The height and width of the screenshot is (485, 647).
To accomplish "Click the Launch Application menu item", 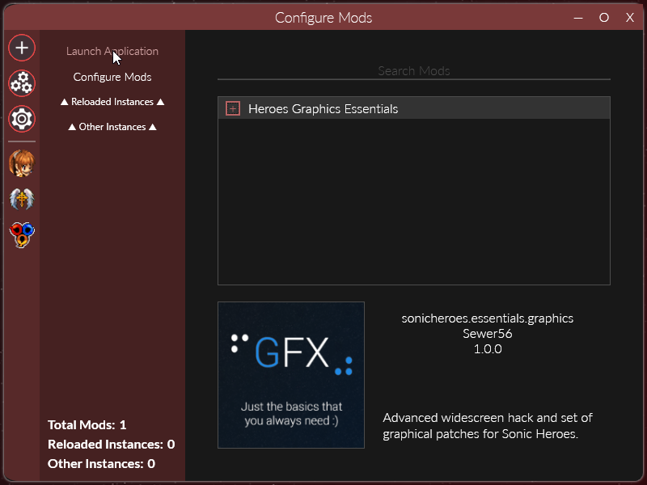I will click(x=112, y=51).
